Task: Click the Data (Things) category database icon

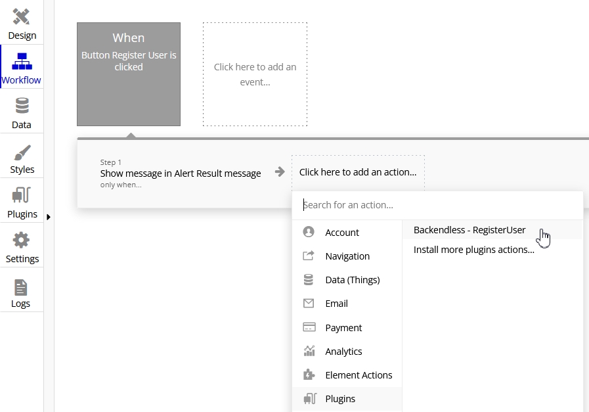Action: tap(309, 280)
